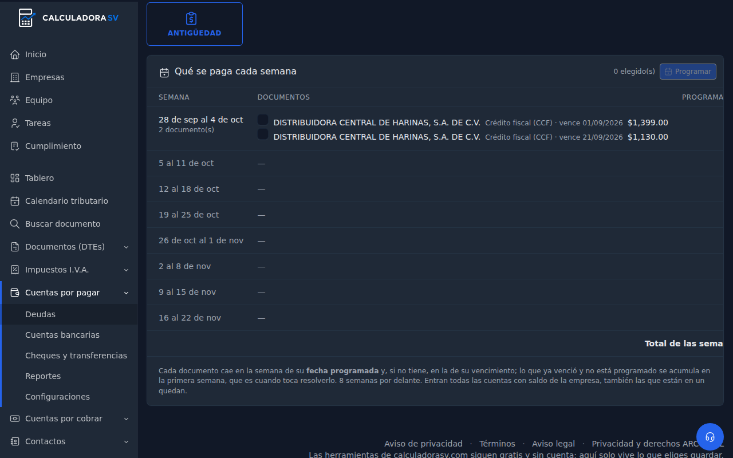The width and height of the screenshot is (733, 458).
Task: Check the box for the $1,399.00 document
Action: [x=263, y=120]
